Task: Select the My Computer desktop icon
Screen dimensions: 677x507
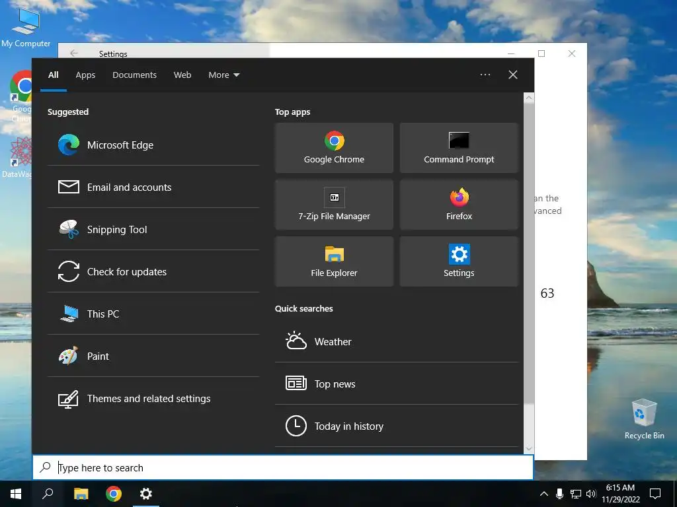Action: point(26,28)
